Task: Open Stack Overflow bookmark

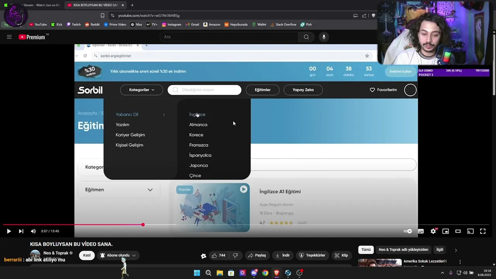Action: (283, 24)
